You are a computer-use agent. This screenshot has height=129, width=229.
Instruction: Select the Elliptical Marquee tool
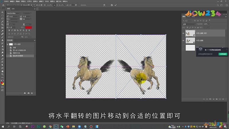pos(2,15)
